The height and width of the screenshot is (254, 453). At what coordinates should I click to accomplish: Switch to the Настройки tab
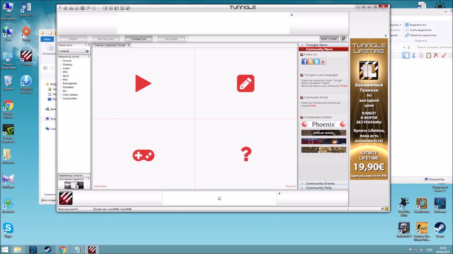(171, 39)
